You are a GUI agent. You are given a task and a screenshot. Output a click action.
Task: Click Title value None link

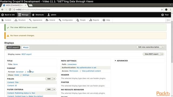point(15,64)
